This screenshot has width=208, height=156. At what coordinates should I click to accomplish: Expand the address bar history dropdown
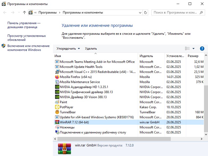pos(140,12)
